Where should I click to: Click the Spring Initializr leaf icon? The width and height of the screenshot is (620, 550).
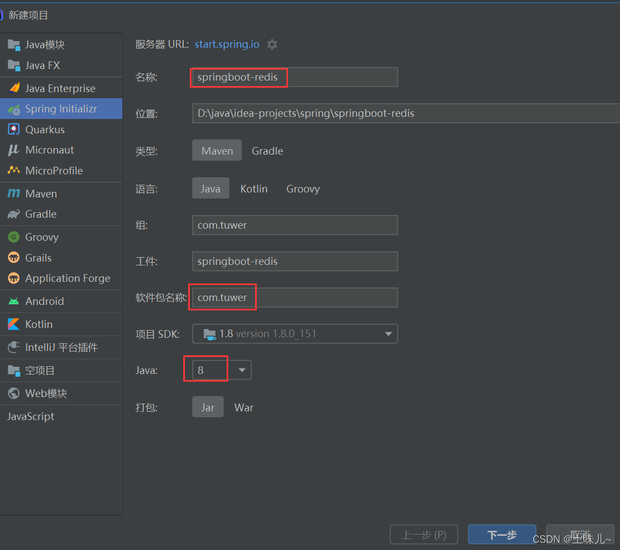point(14,110)
